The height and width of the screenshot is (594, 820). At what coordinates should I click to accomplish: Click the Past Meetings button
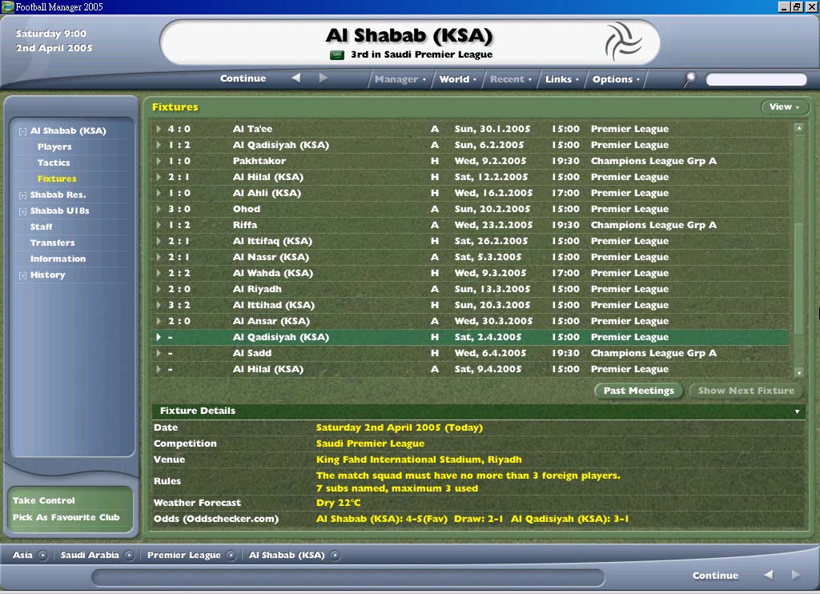click(638, 391)
